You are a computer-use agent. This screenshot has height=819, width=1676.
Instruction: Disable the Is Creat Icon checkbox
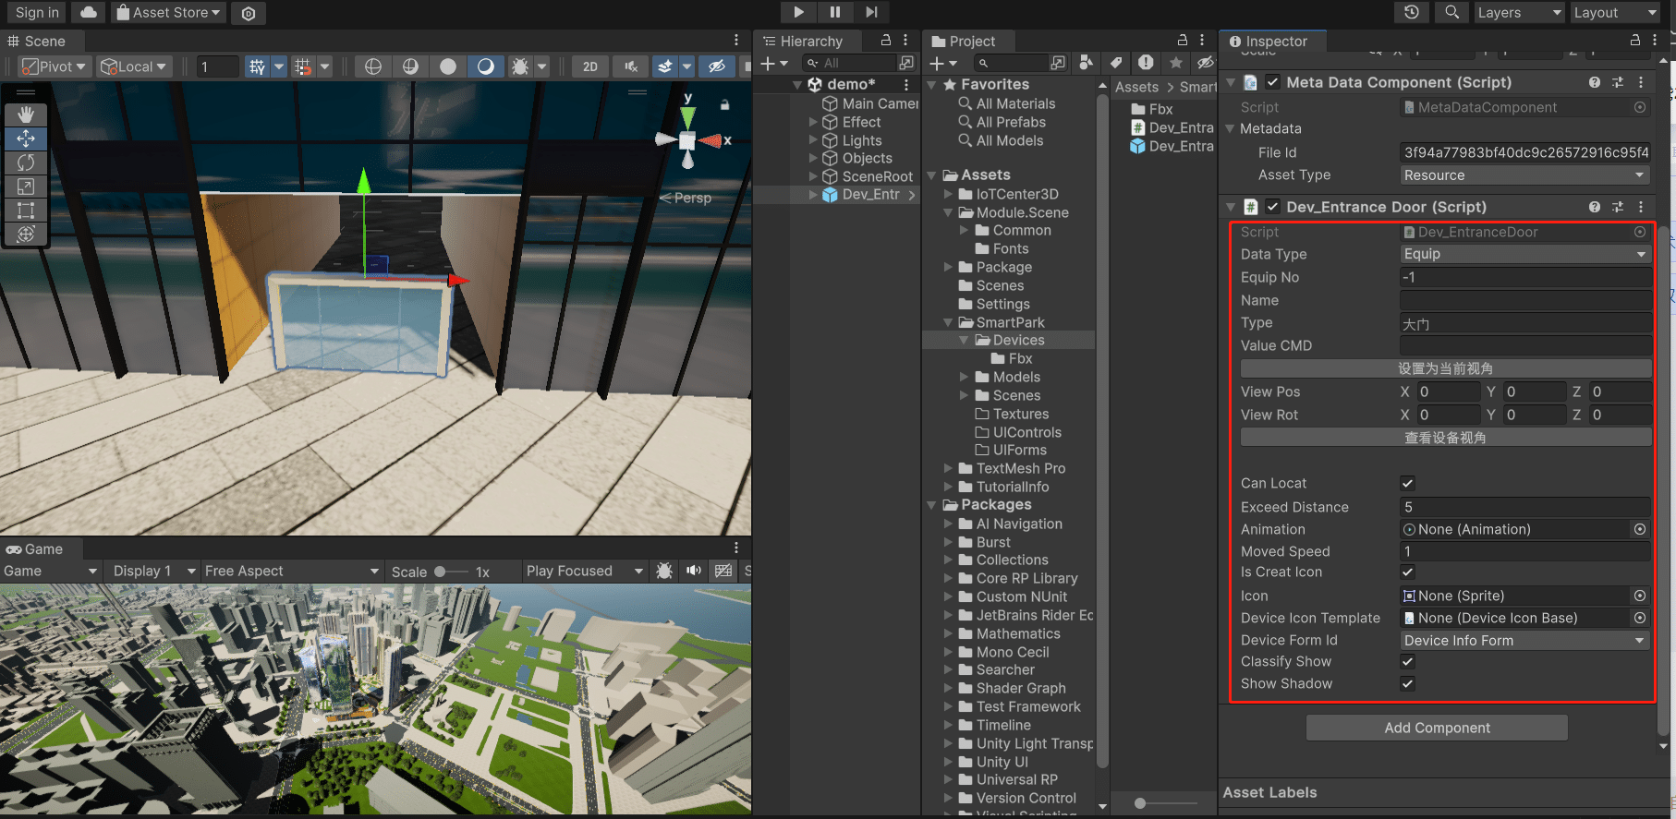click(x=1408, y=572)
